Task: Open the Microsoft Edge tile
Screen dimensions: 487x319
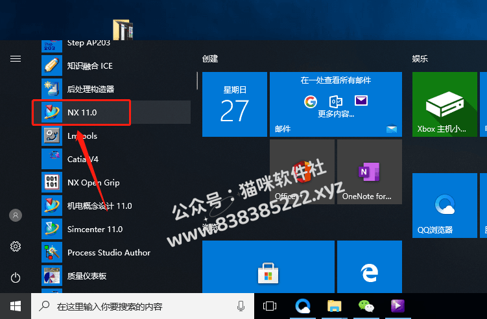Action: pos(370,267)
